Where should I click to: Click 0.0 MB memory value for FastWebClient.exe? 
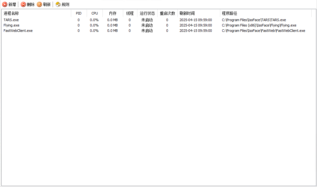point(112,31)
